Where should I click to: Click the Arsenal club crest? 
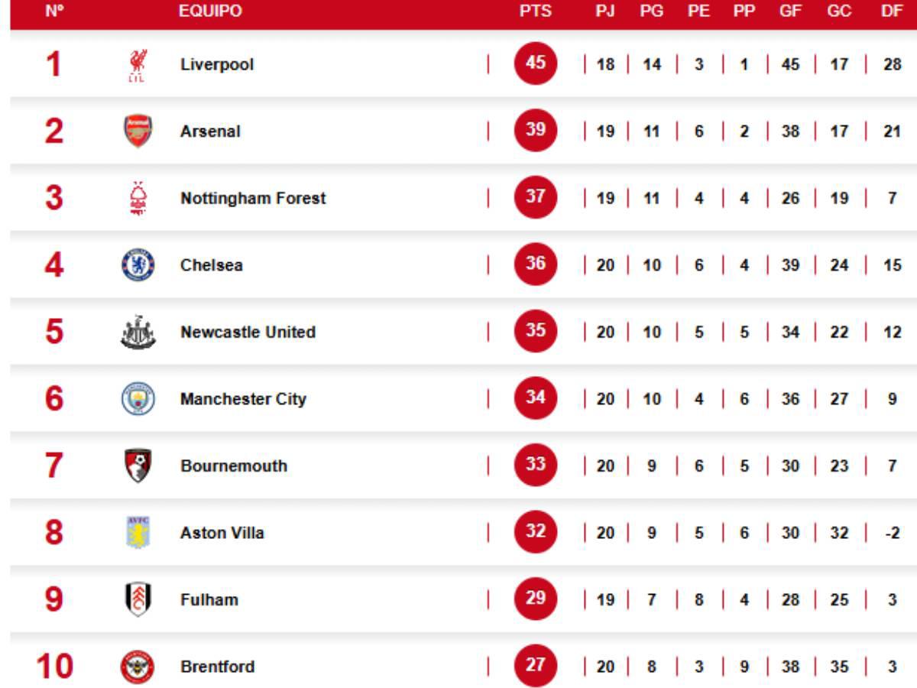[138, 131]
